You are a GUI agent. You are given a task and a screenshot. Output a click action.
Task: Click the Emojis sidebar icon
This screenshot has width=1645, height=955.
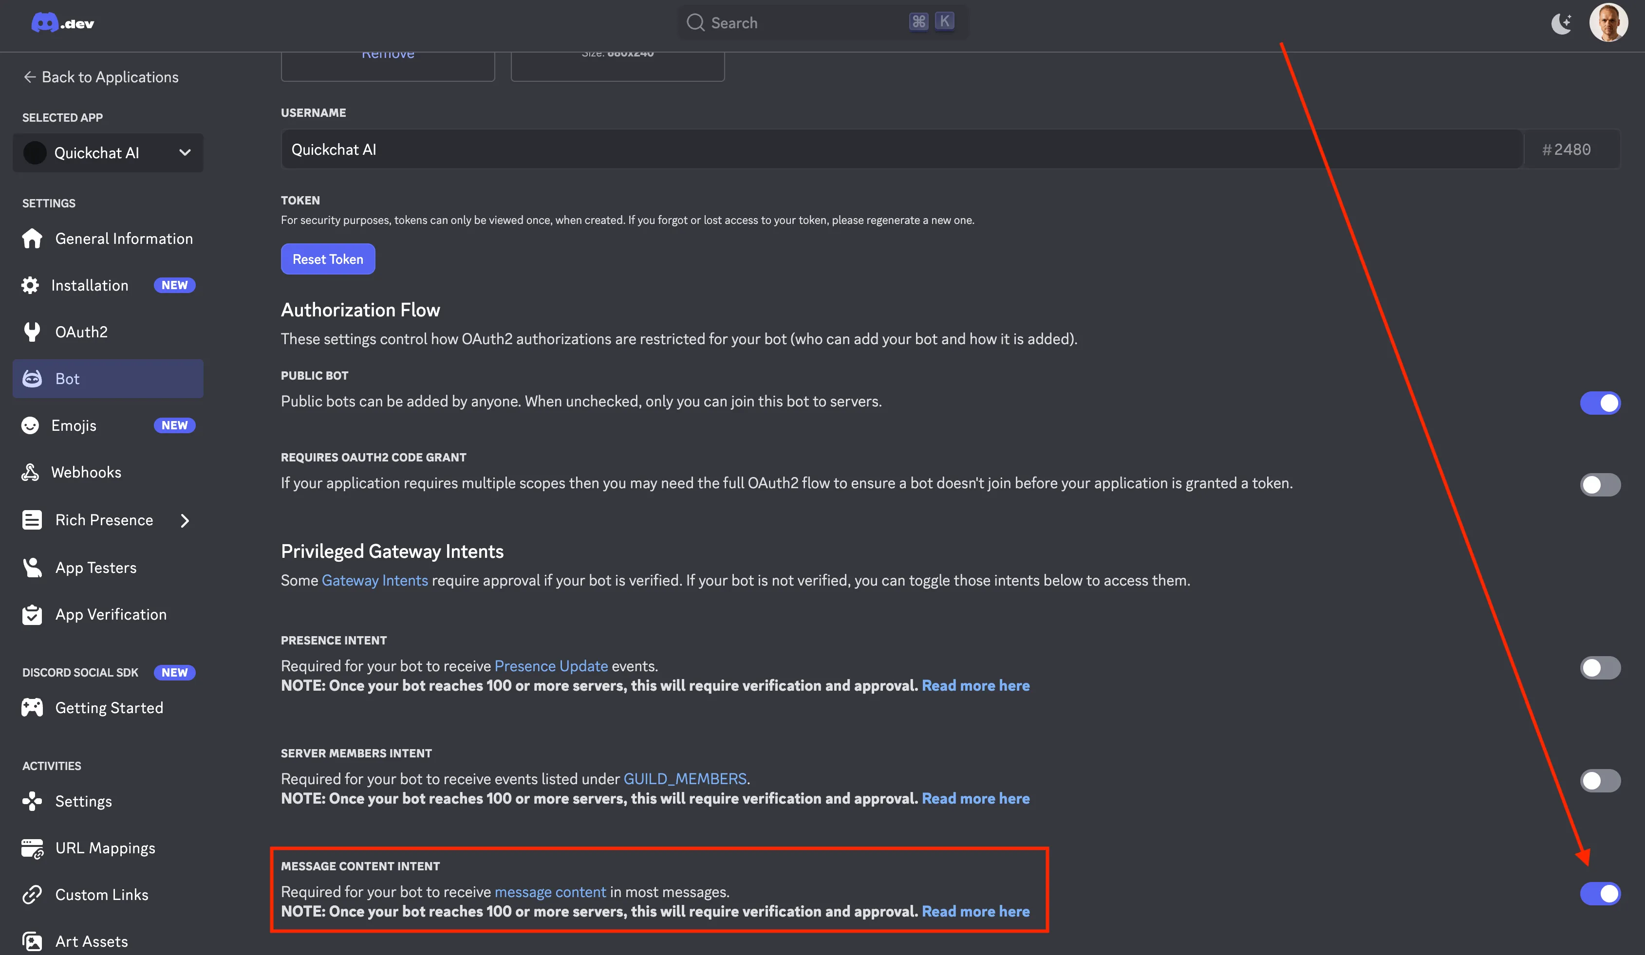coord(31,424)
